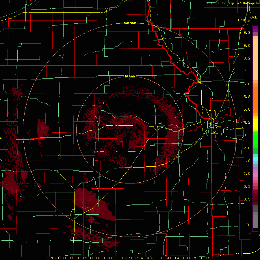260x260 pixels.
Task: Click the 5.0 value on the color scale
Action: point(247,109)
